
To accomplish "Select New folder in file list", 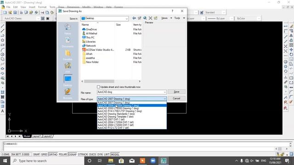I will pyautogui.click(x=92, y=62).
